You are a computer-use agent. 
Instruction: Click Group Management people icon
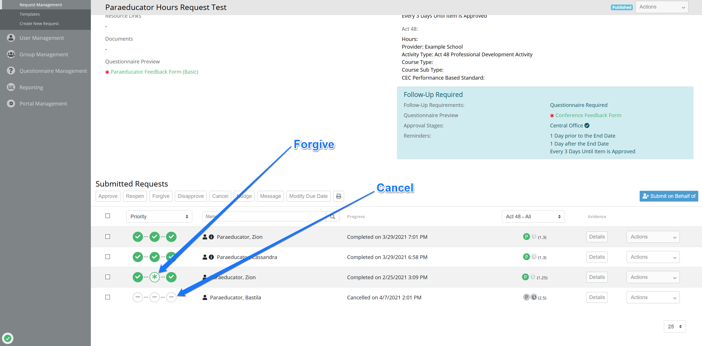click(11, 54)
